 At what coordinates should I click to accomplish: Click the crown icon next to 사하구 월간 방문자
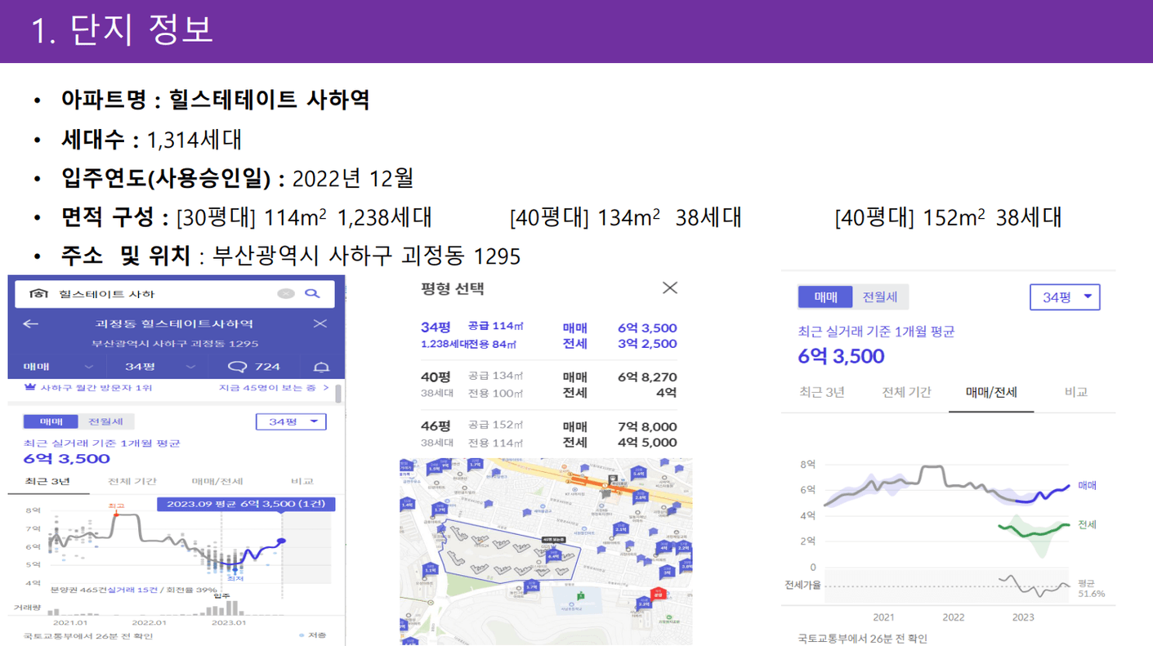tap(31, 388)
